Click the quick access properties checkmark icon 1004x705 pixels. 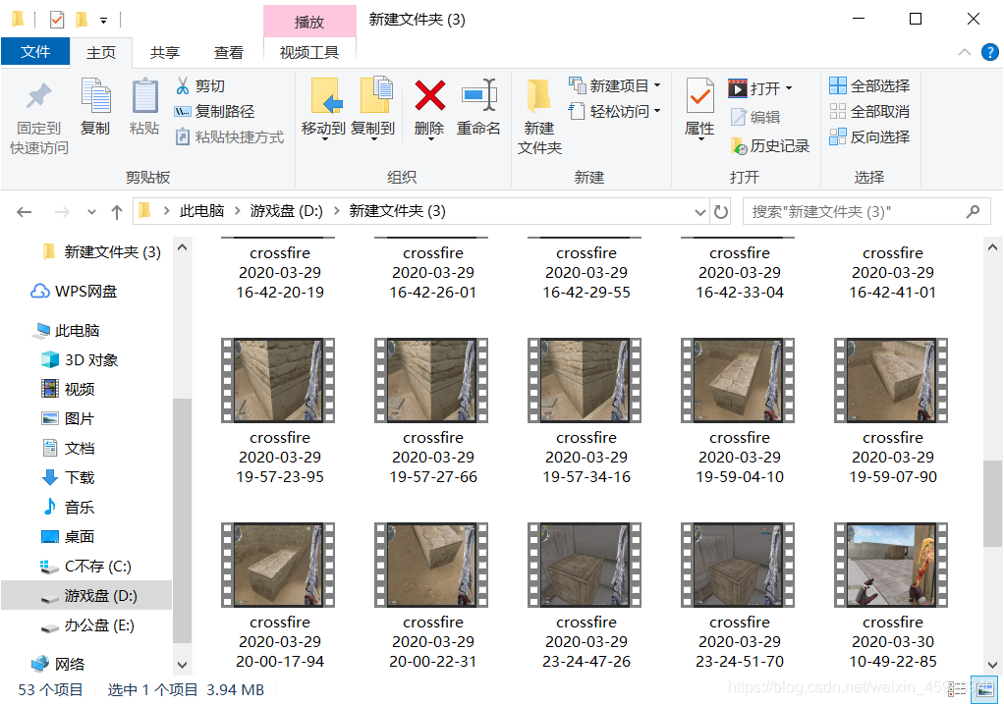pos(57,20)
